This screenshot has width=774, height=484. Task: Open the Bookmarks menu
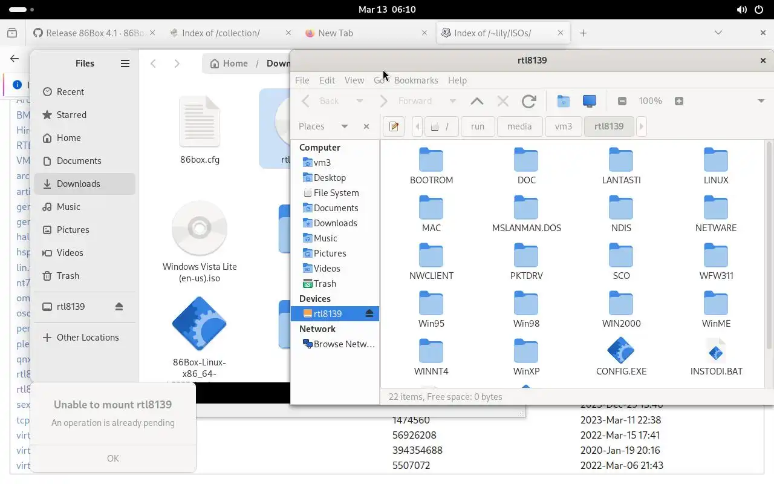tap(416, 80)
